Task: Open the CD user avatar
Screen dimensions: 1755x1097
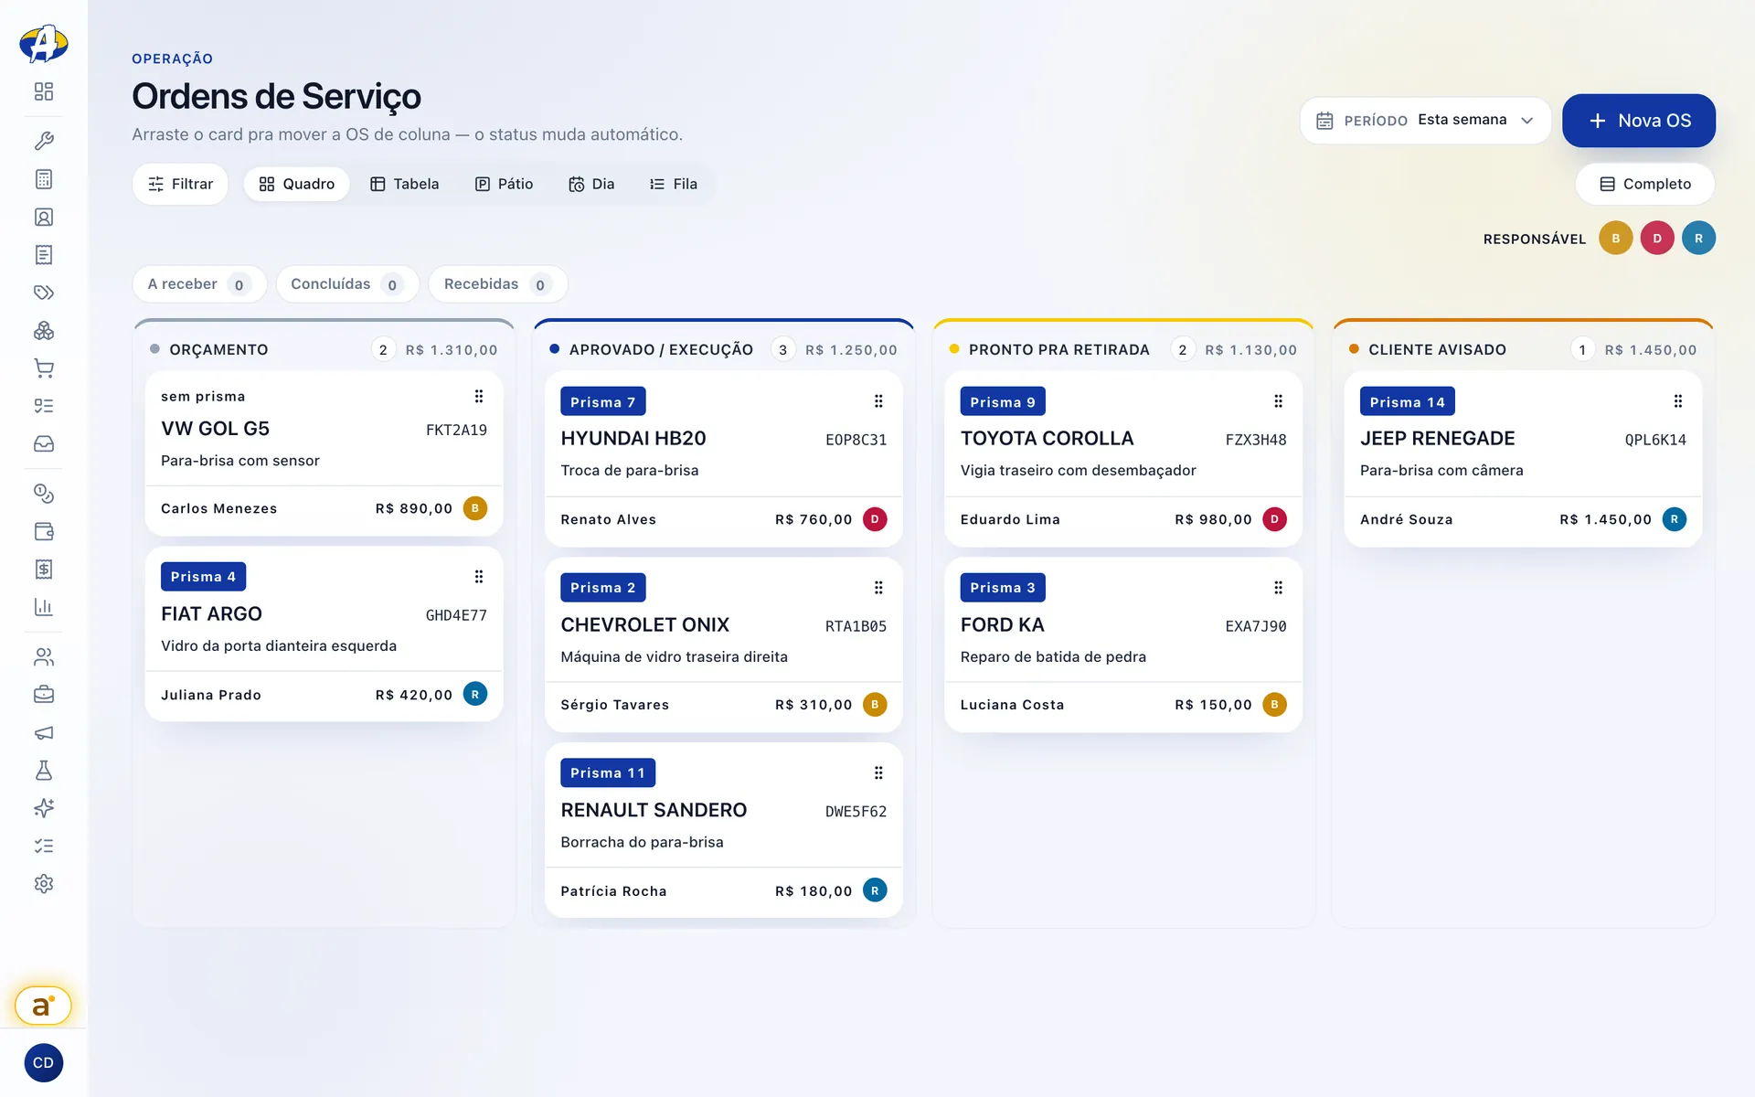Action: point(43,1062)
